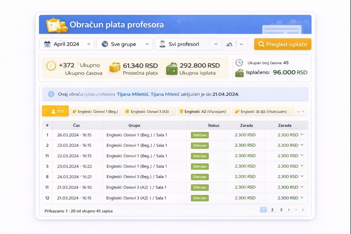Click the 61.340 RSD average salary value

click(140, 65)
